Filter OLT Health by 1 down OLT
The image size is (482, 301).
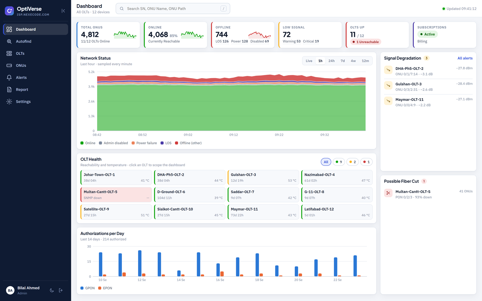tap(366, 162)
